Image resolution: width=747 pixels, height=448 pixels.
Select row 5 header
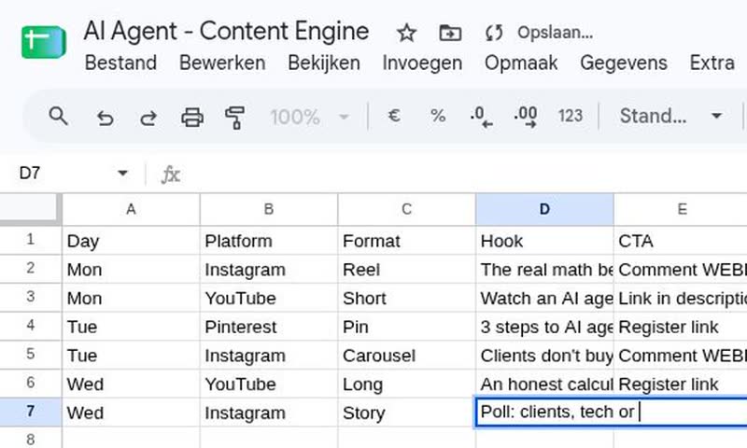coord(31,355)
